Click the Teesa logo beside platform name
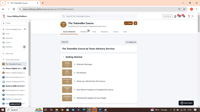Viewport: 200px width, 112px height. 4,16
